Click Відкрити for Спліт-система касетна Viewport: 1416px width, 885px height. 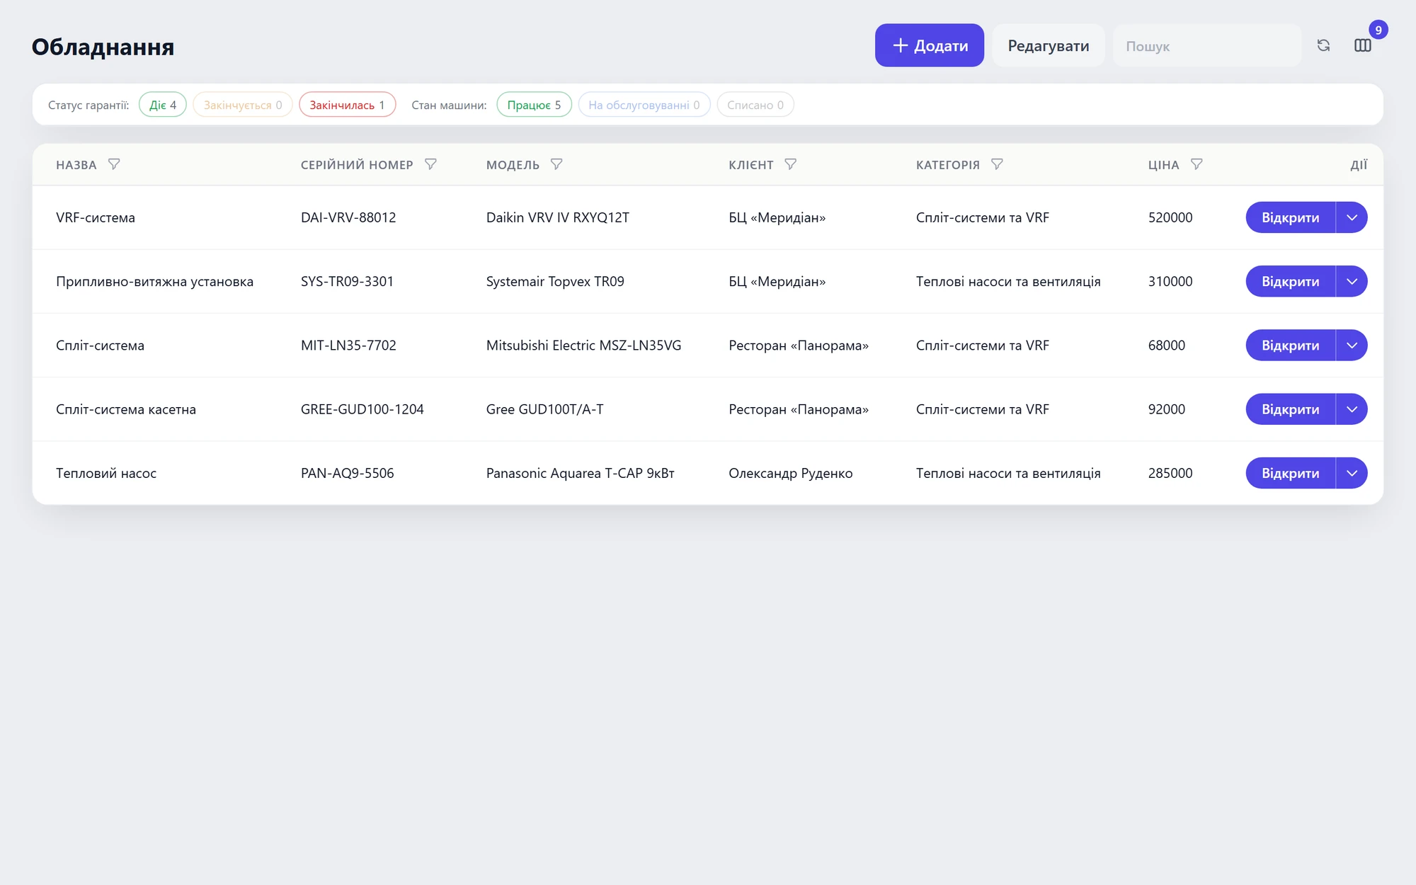click(x=1290, y=409)
